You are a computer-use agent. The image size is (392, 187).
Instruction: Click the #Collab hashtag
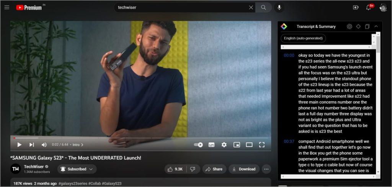[95, 184]
